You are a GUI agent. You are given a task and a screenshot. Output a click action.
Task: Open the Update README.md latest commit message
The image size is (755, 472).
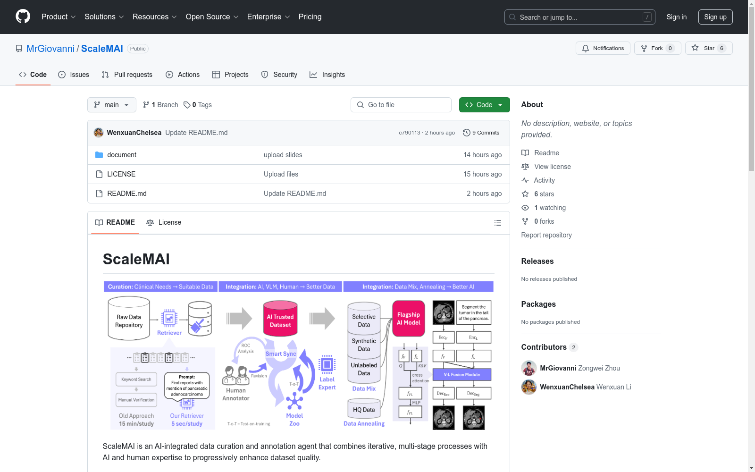196,133
